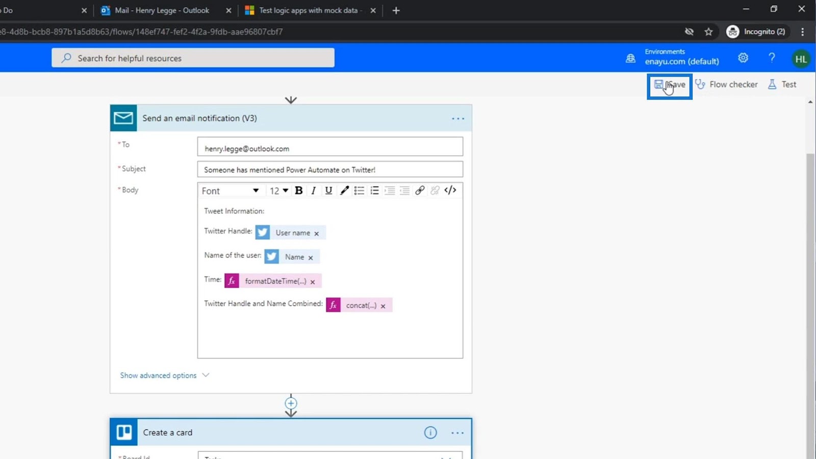The width and height of the screenshot is (816, 459).
Task: Click the email notification envelope icon
Action: 123,118
